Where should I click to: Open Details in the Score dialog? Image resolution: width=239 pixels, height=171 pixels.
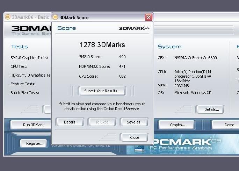(x=71, y=122)
